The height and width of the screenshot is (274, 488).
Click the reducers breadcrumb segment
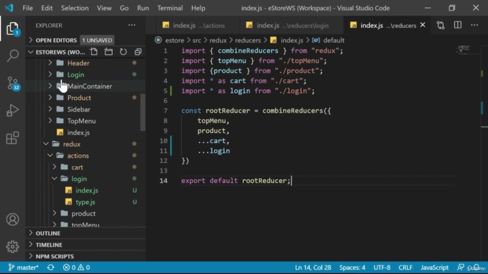click(248, 40)
